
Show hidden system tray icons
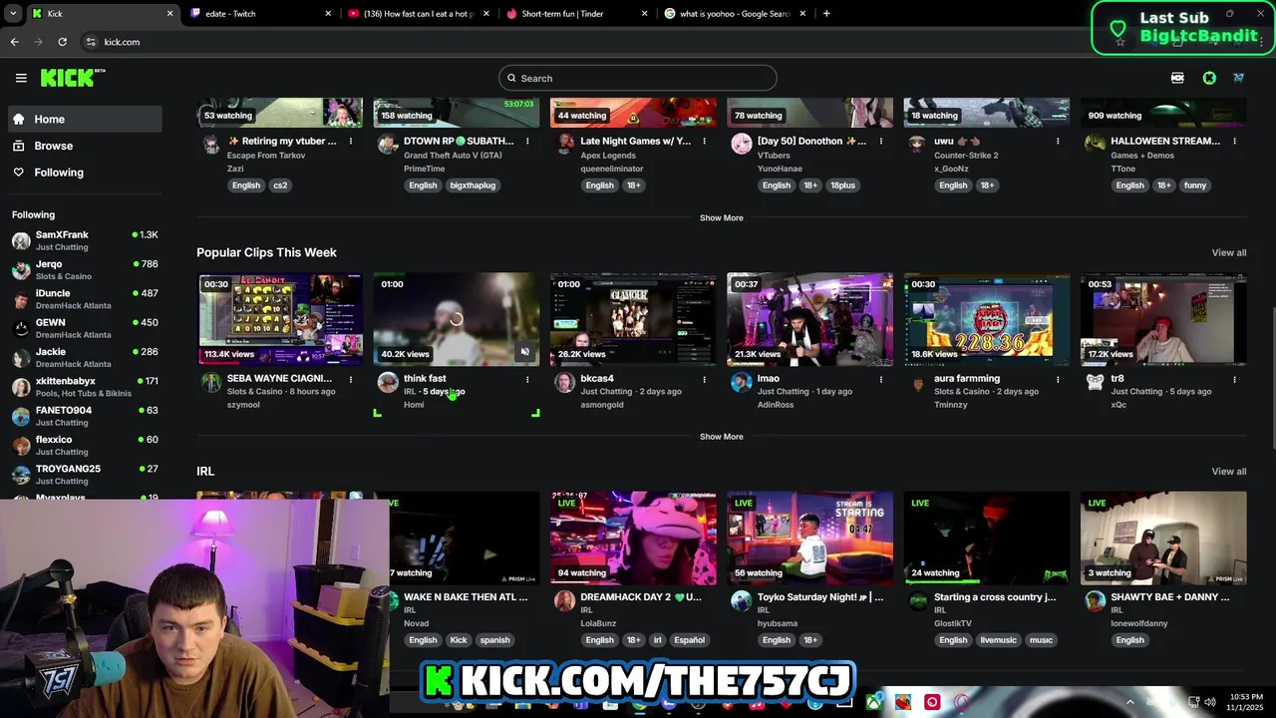pos(1129,702)
